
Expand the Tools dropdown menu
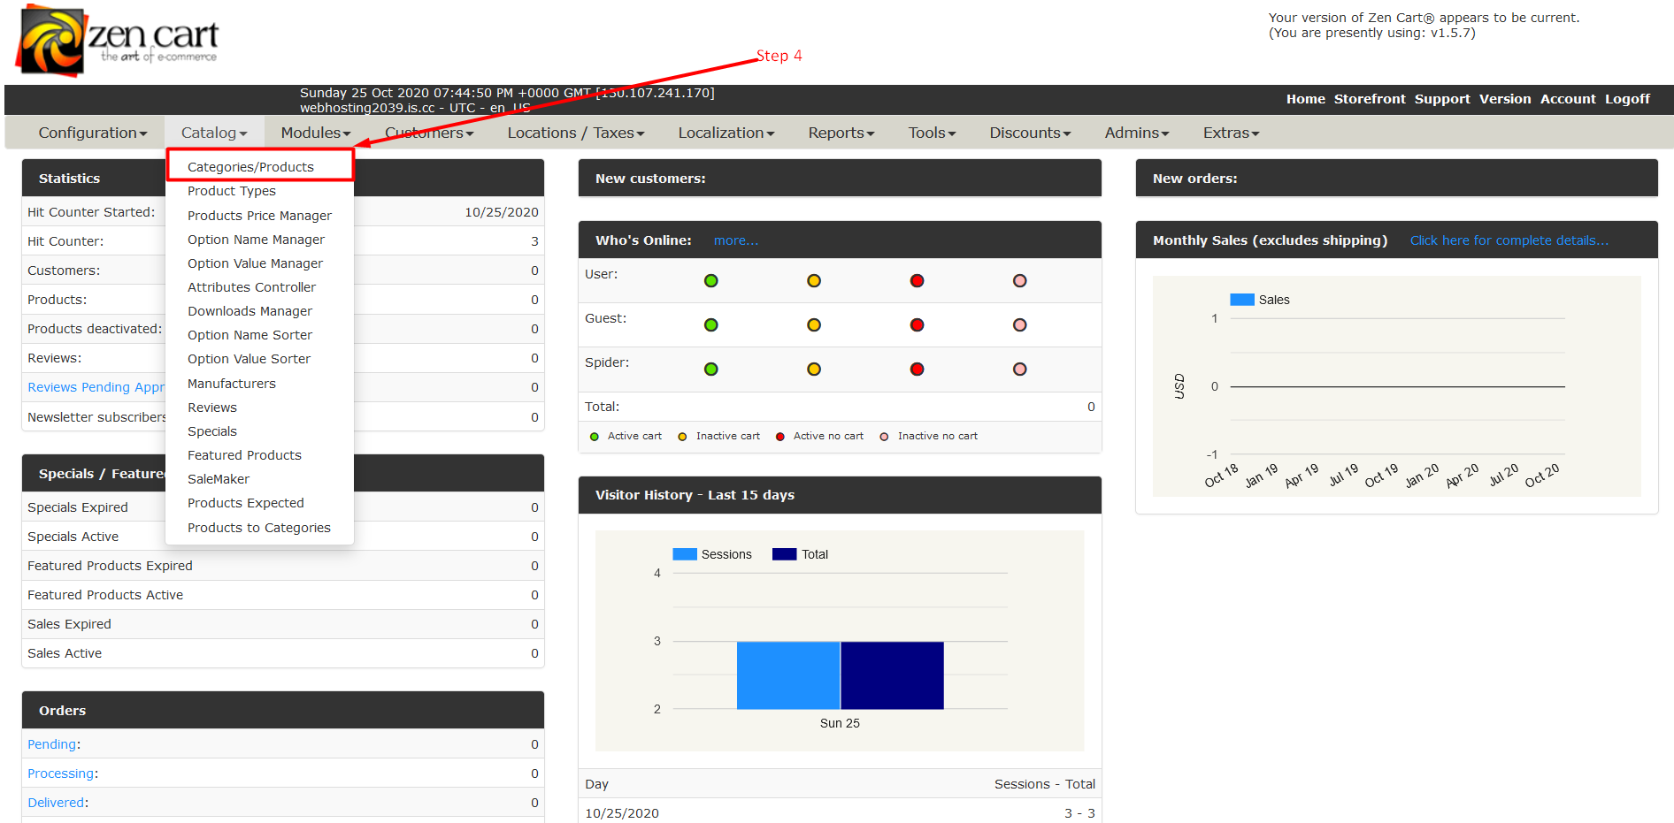click(x=933, y=133)
